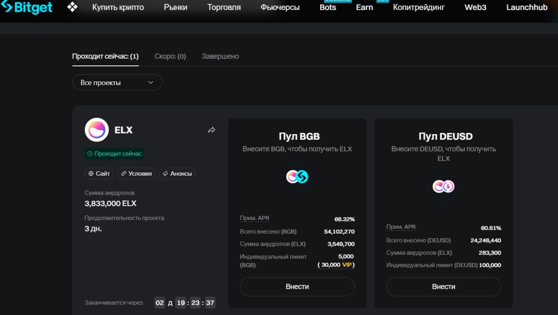Click the Продолжительность проекта label
The height and width of the screenshot is (315, 558).
[124, 218]
